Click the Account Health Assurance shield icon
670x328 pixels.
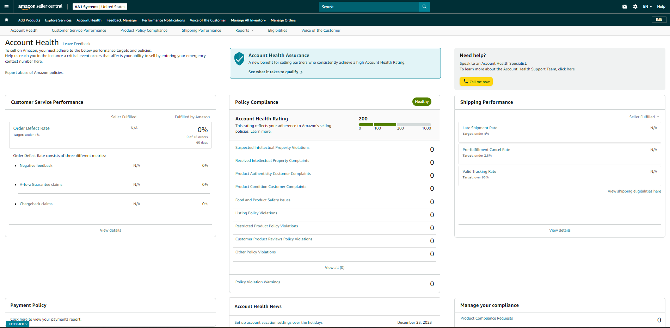239,59
